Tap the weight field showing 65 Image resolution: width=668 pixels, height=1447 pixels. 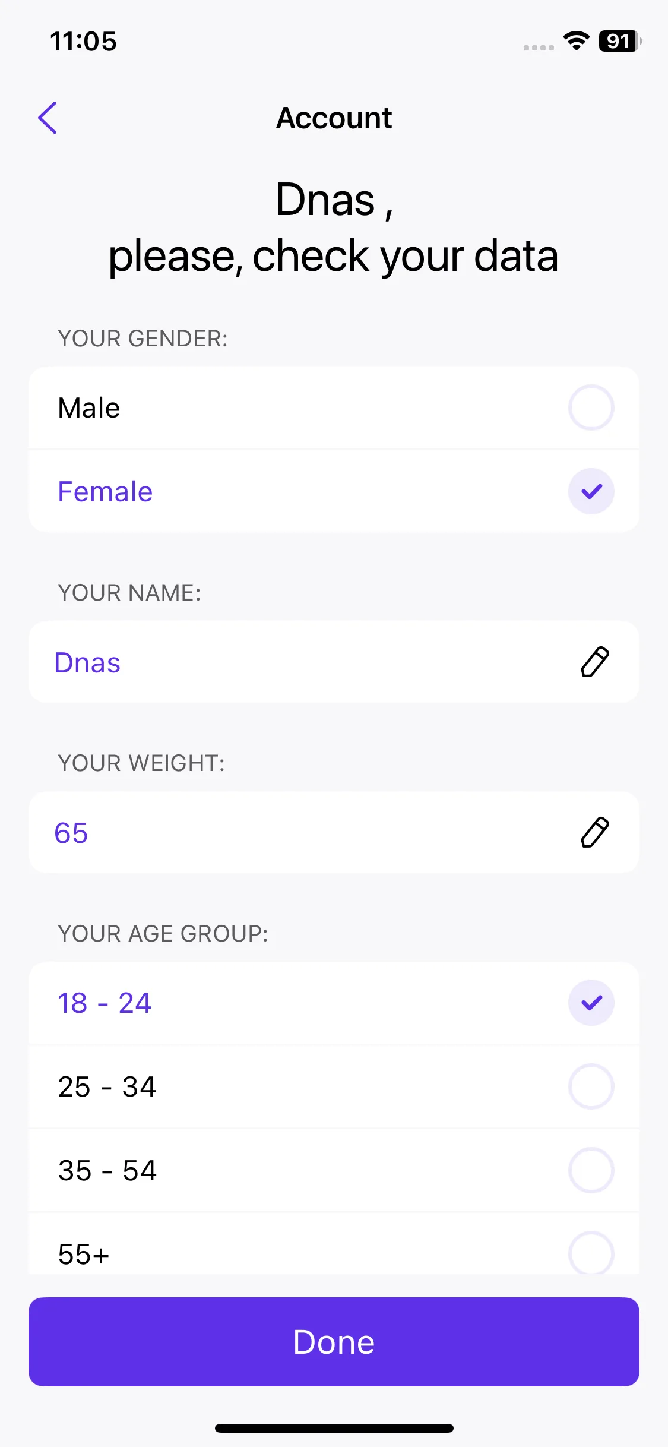[334, 832]
